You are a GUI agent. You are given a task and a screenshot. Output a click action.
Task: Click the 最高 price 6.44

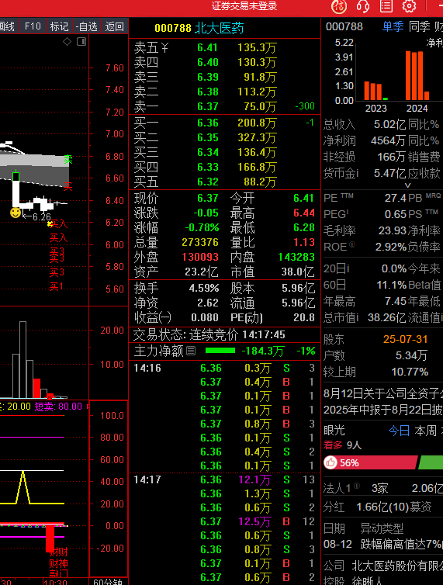coord(304,213)
